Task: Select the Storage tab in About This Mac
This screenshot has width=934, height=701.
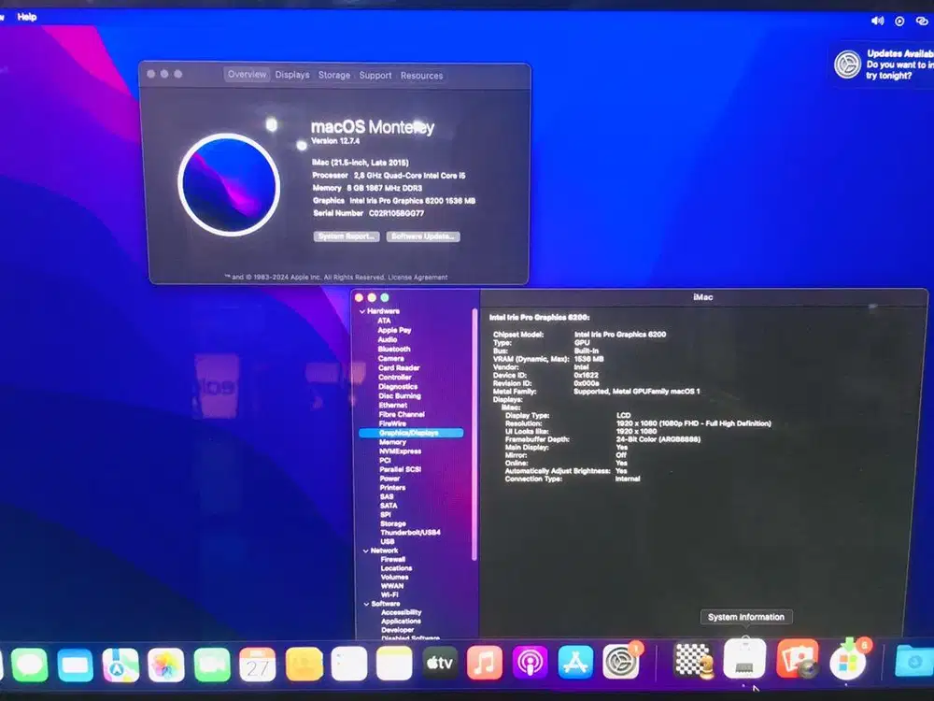Action: [333, 75]
